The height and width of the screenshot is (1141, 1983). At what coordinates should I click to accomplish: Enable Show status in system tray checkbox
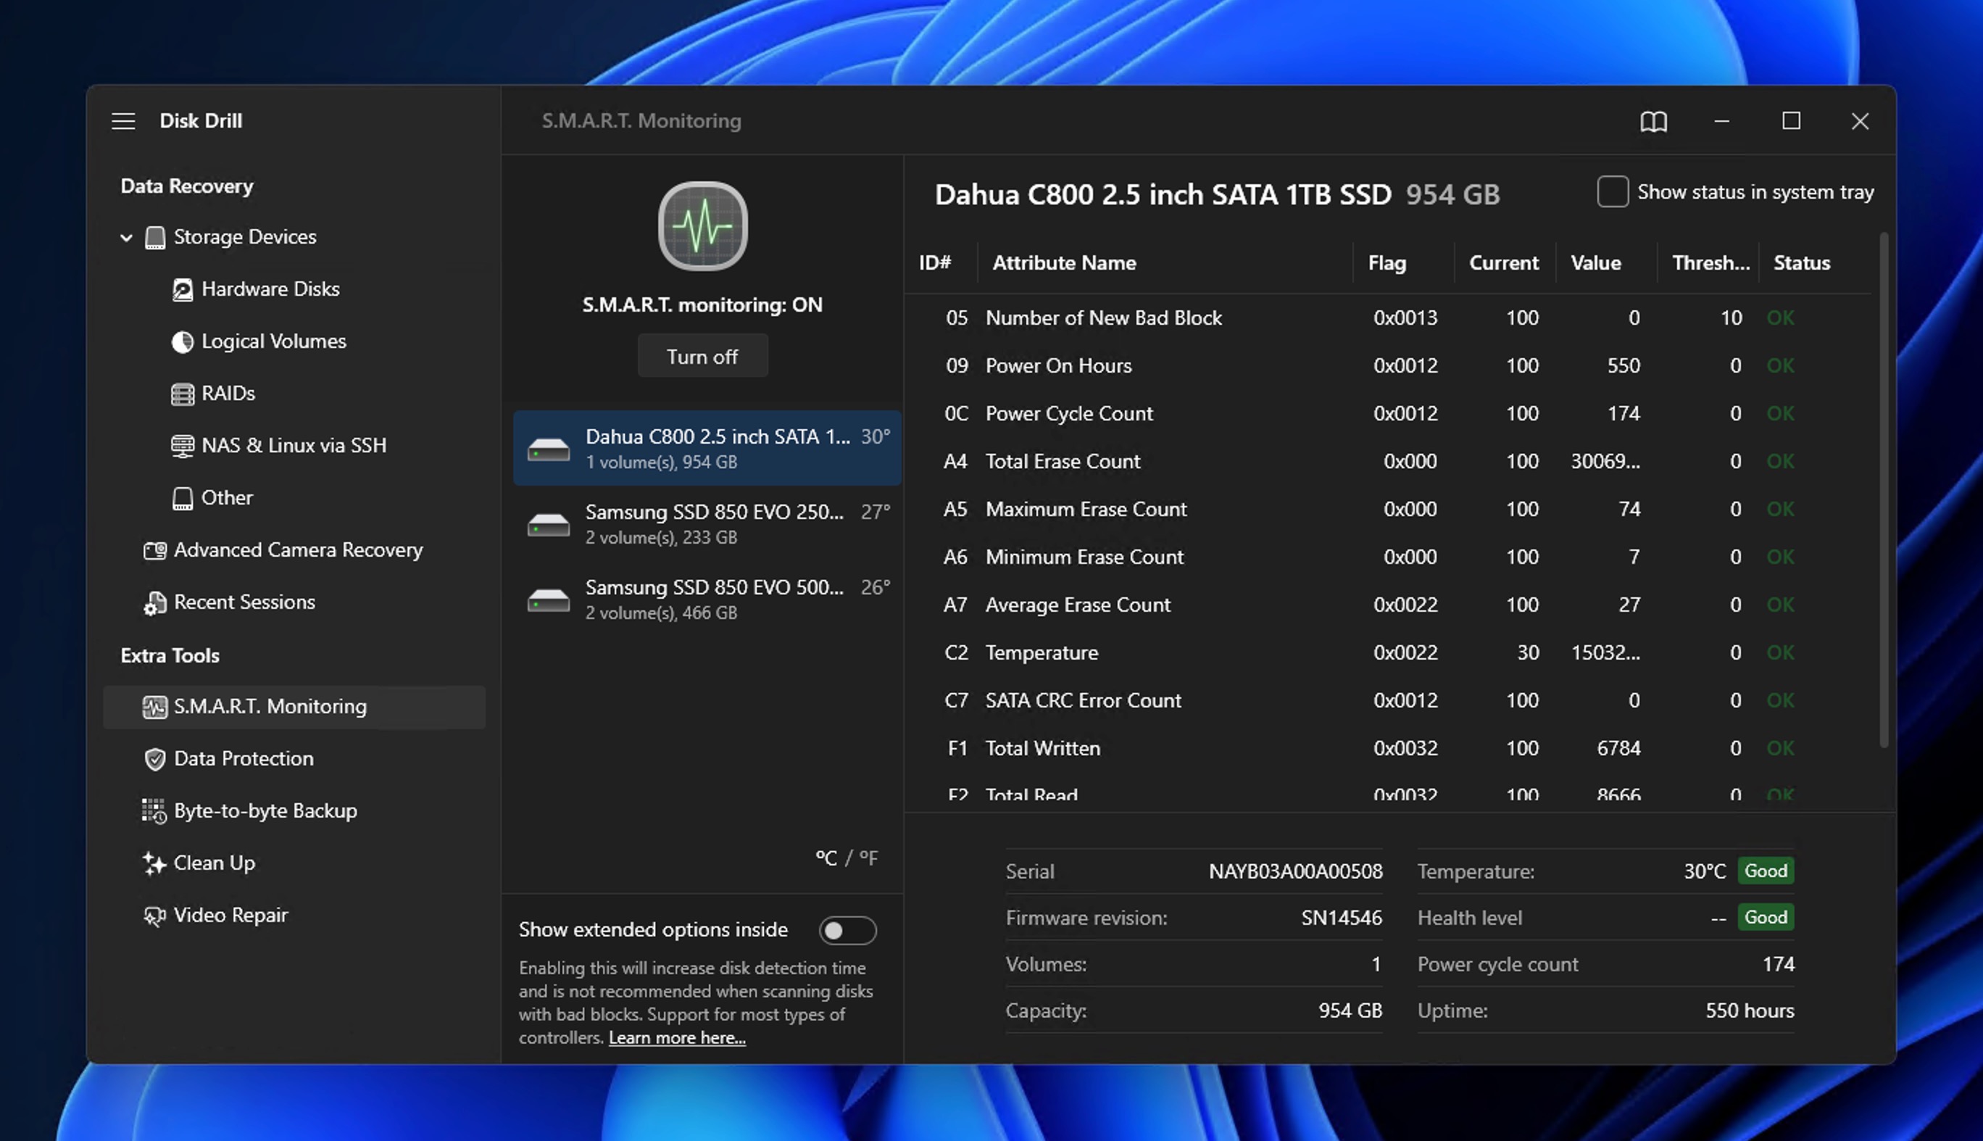1613,192
